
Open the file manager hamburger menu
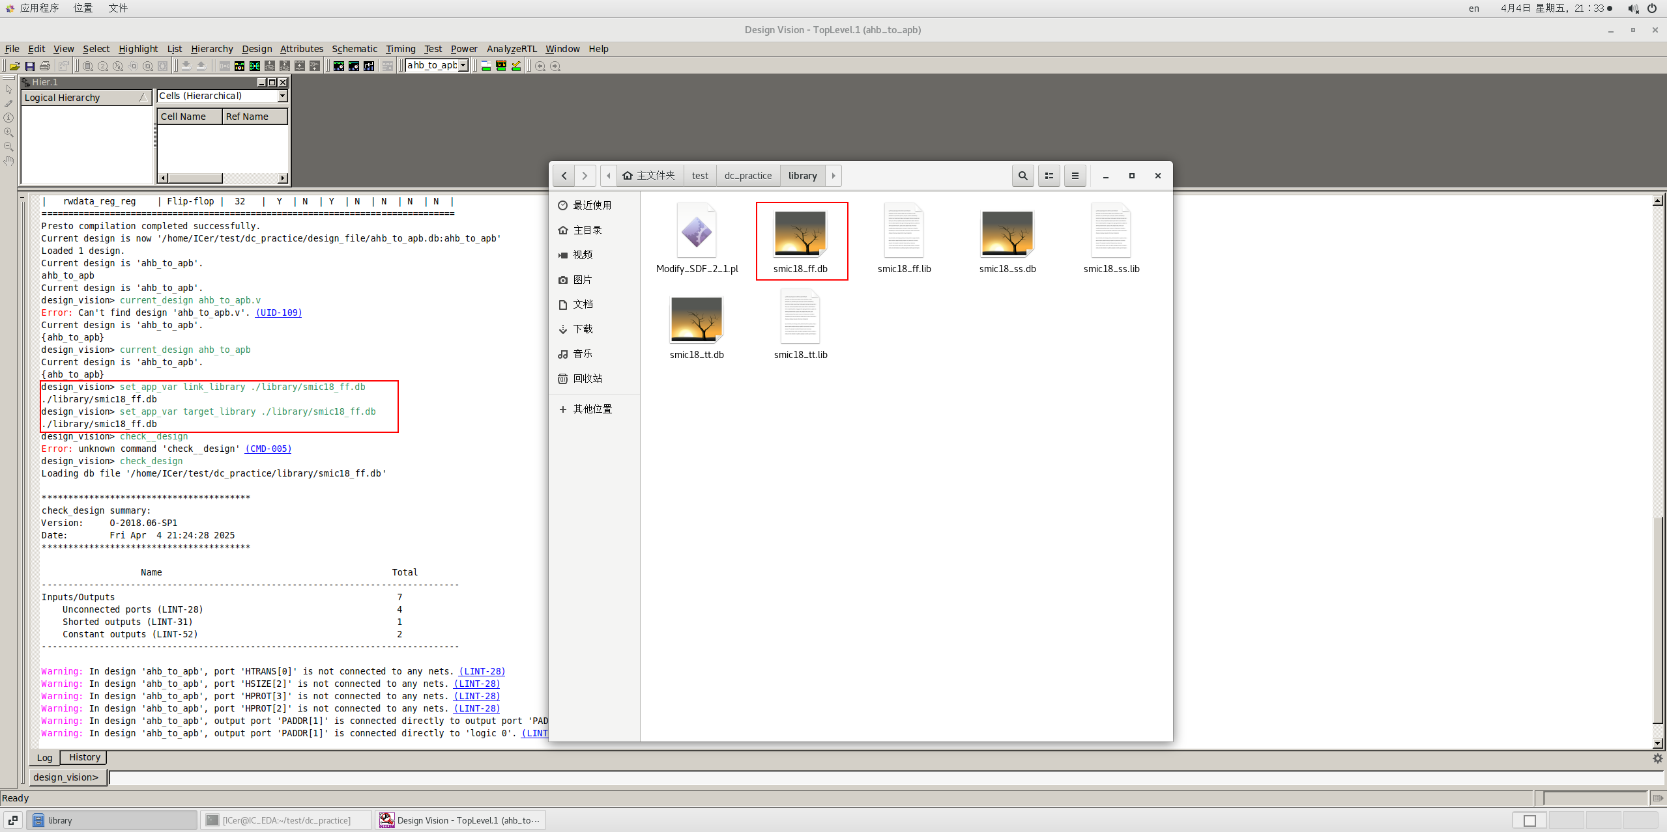1075,176
